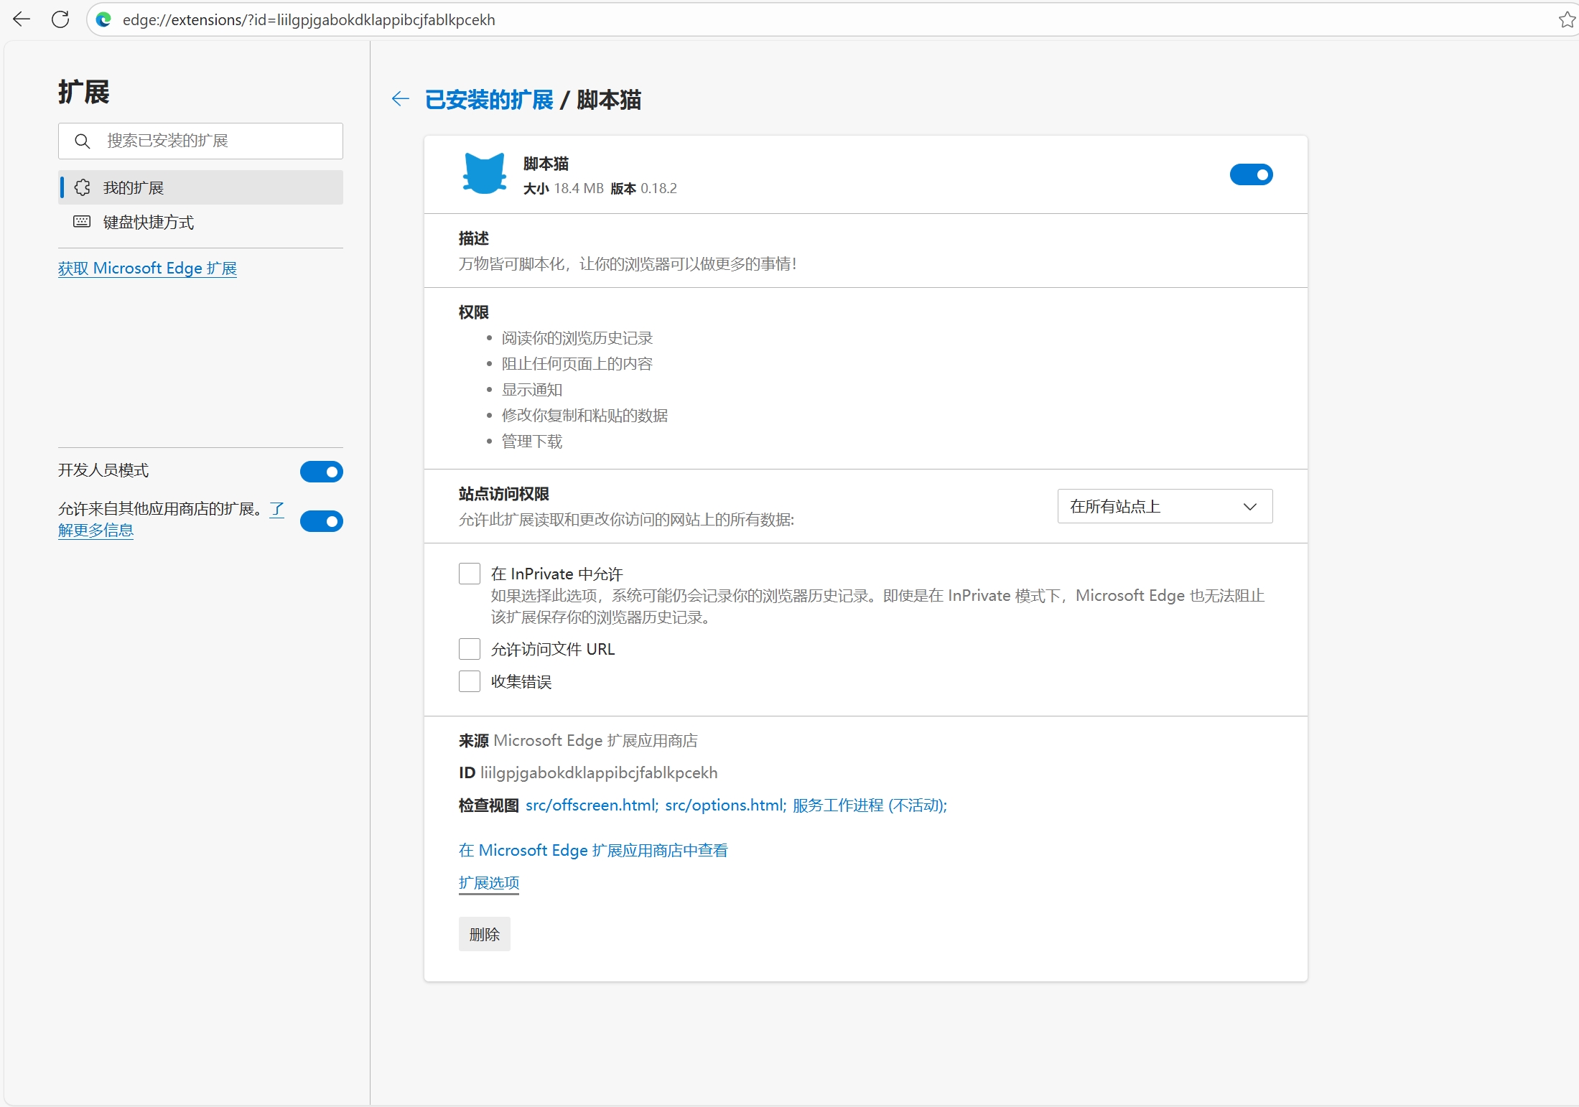Open the 扩展选项 link
Viewport: 1579px width, 1107px height.
(489, 883)
